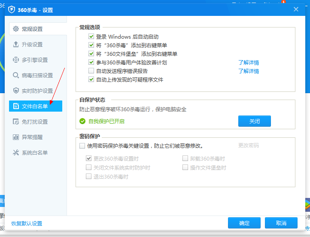Toggle 参与360杀毒用户体验改善计划 checkbox
Viewport: 310px width, 237px height.
click(91, 62)
